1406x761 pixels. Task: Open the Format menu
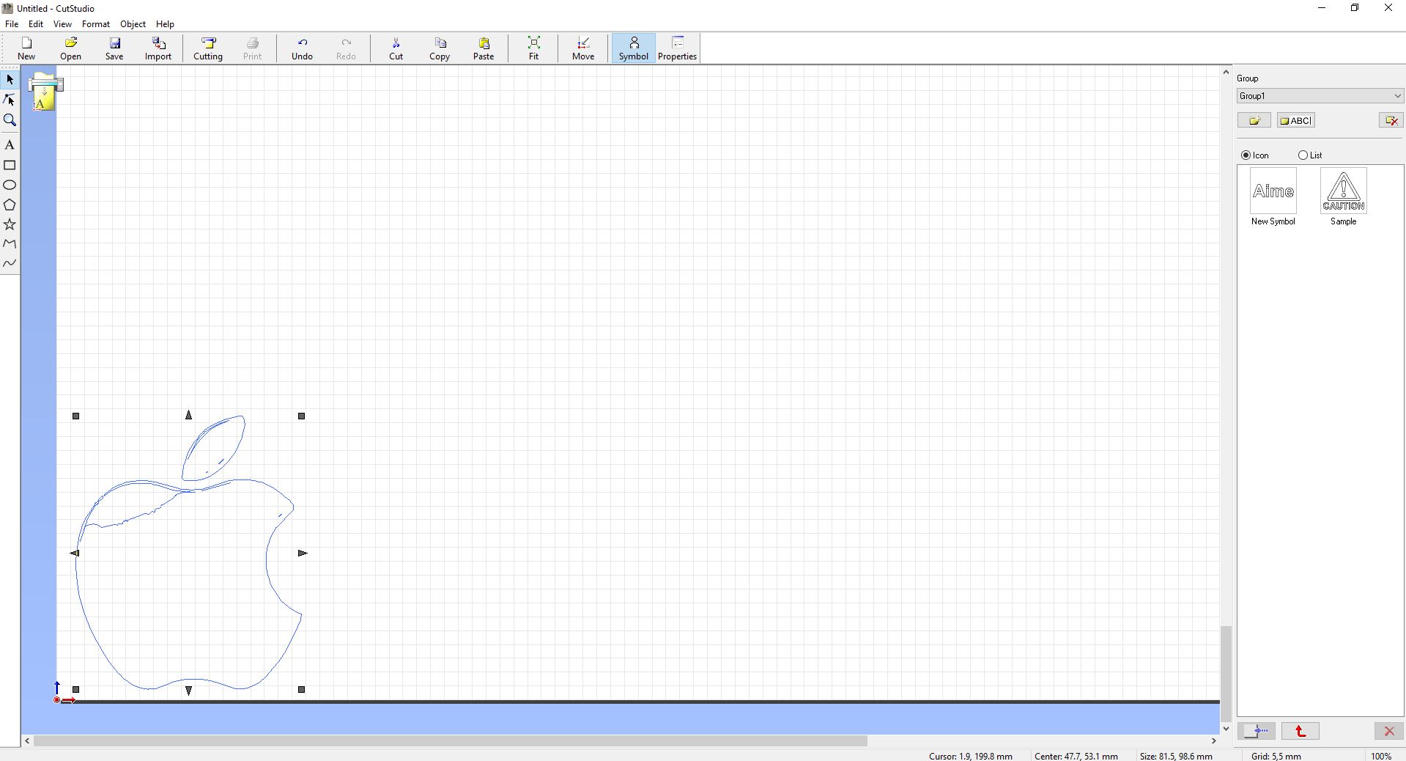tap(96, 24)
